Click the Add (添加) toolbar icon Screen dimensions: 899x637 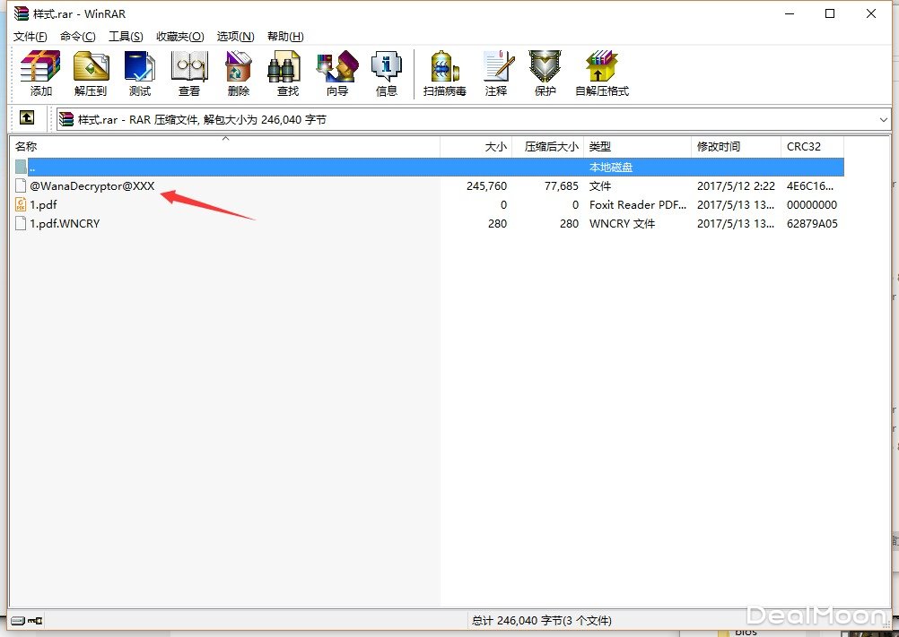point(40,73)
